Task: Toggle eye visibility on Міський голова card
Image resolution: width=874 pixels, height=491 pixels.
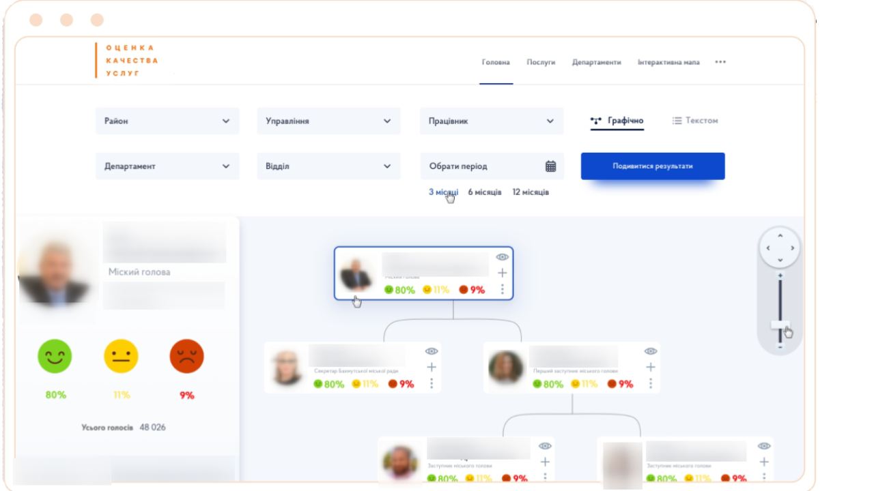Action: click(503, 257)
